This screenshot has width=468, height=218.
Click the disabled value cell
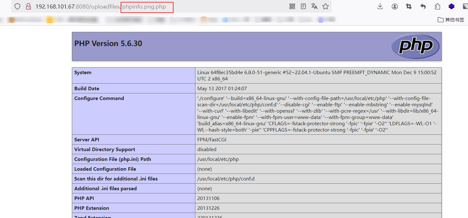point(207,150)
